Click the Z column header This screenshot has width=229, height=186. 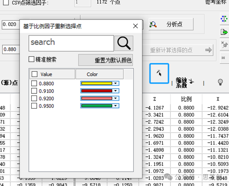pos(154,99)
